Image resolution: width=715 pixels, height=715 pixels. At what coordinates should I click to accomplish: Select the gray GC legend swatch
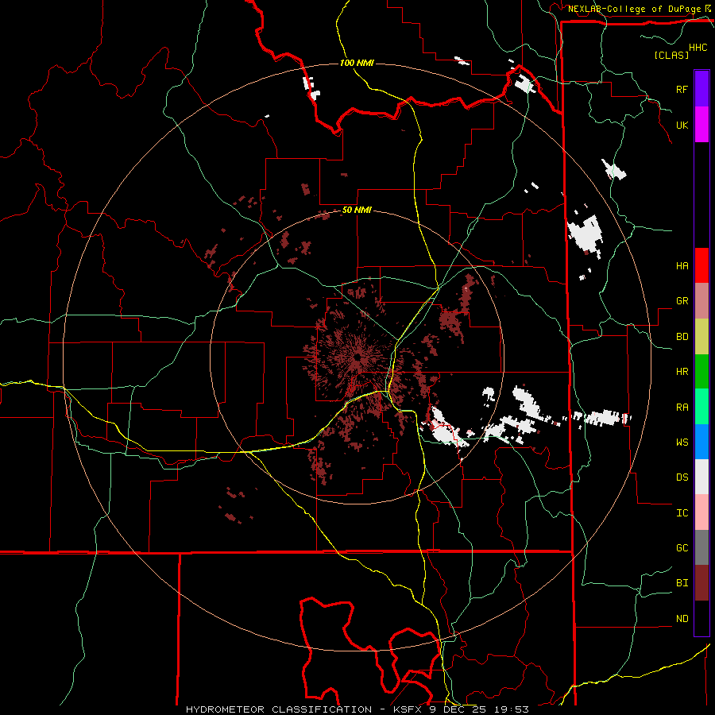tap(701, 547)
